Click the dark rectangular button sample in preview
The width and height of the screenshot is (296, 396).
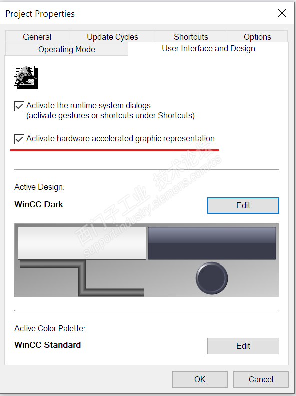point(212,243)
